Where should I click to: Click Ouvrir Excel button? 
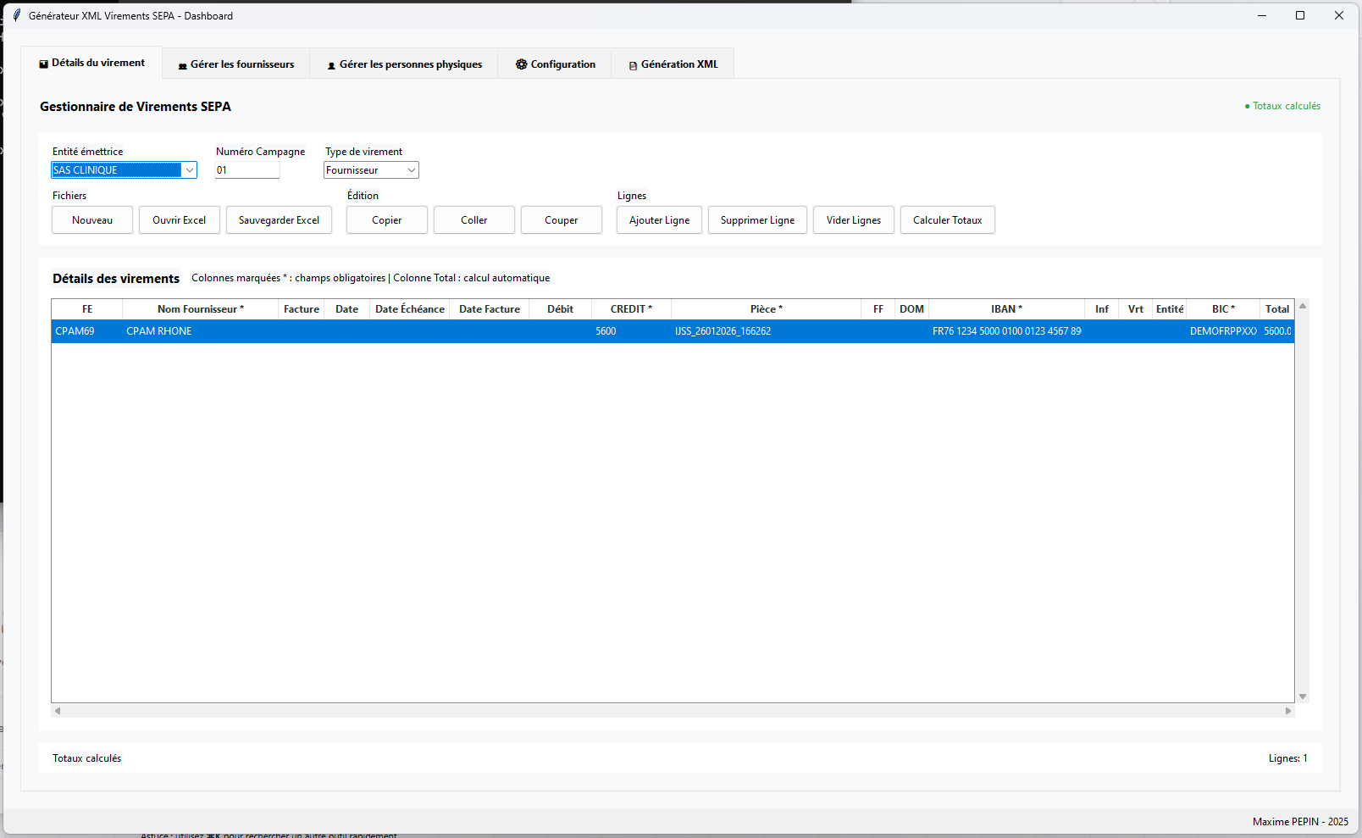pyautogui.click(x=180, y=220)
